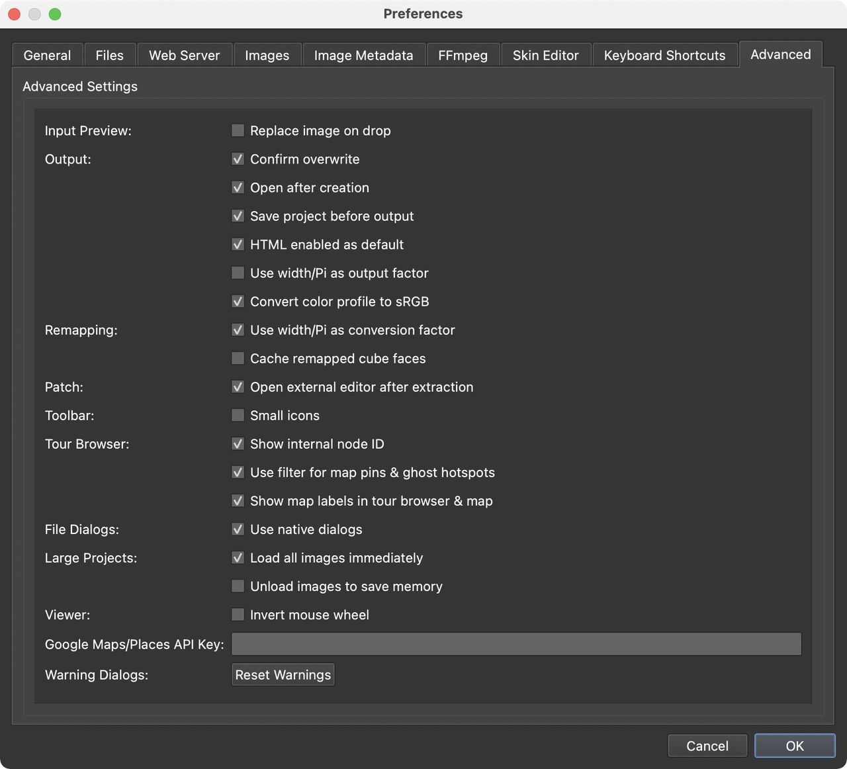Toggle 'Save project before output'
The height and width of the screenshot is (769, 847).
[238, 216]
